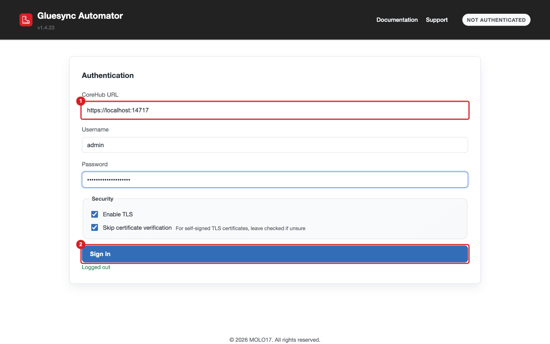
Task: Open the Documentation link
Action: [x=397, y=20]
